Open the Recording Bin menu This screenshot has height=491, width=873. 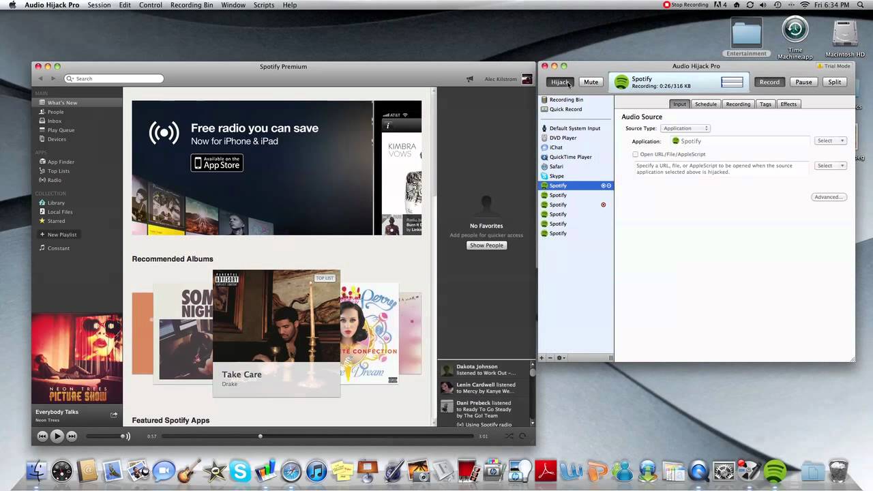pyautogui.click(x=191, y=5)
